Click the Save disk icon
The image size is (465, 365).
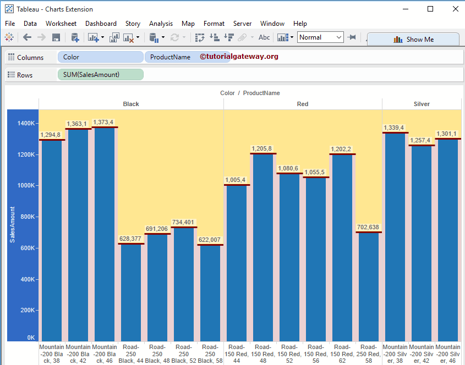tap(56, 37)
